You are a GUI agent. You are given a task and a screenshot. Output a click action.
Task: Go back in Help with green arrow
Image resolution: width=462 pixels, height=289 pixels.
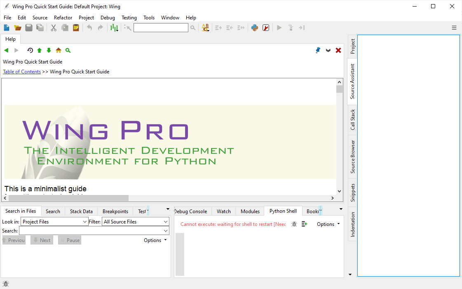(x=6, y=50)
